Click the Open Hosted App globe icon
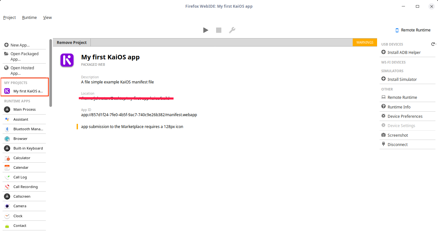This screenshot has width=438, height=232. [6, 68]
